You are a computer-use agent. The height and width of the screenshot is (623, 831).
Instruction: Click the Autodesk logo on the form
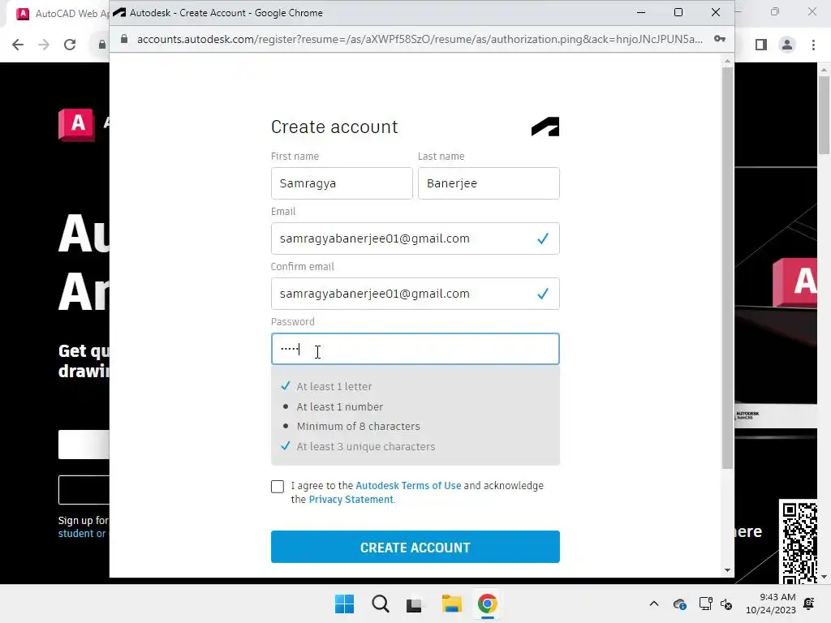pos(545,127)
